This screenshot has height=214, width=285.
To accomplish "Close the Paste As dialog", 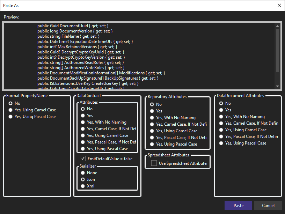I will click(279, 5).
